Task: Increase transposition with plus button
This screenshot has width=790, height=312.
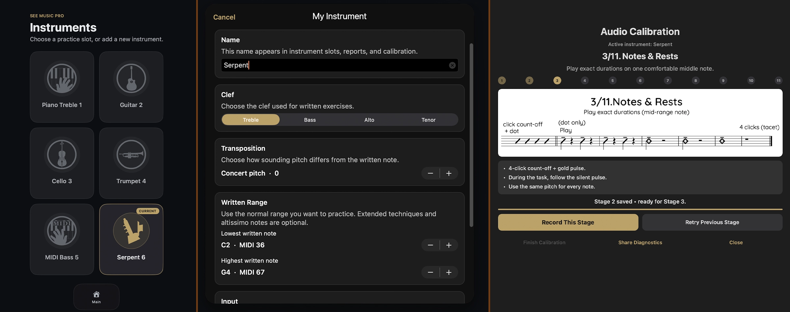Action: pos(449,173)
